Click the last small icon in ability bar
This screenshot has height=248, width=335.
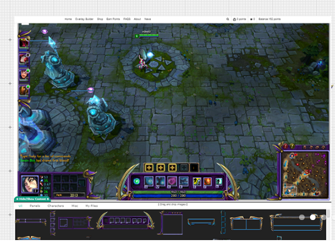(218, 182)
